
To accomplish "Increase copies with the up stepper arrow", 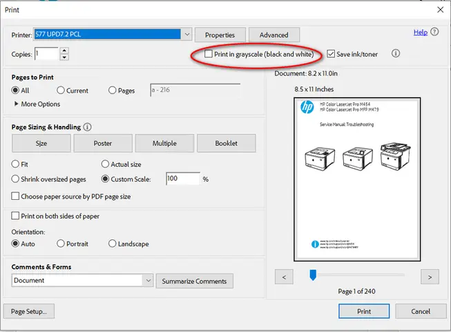I will [x=64, y=50].
